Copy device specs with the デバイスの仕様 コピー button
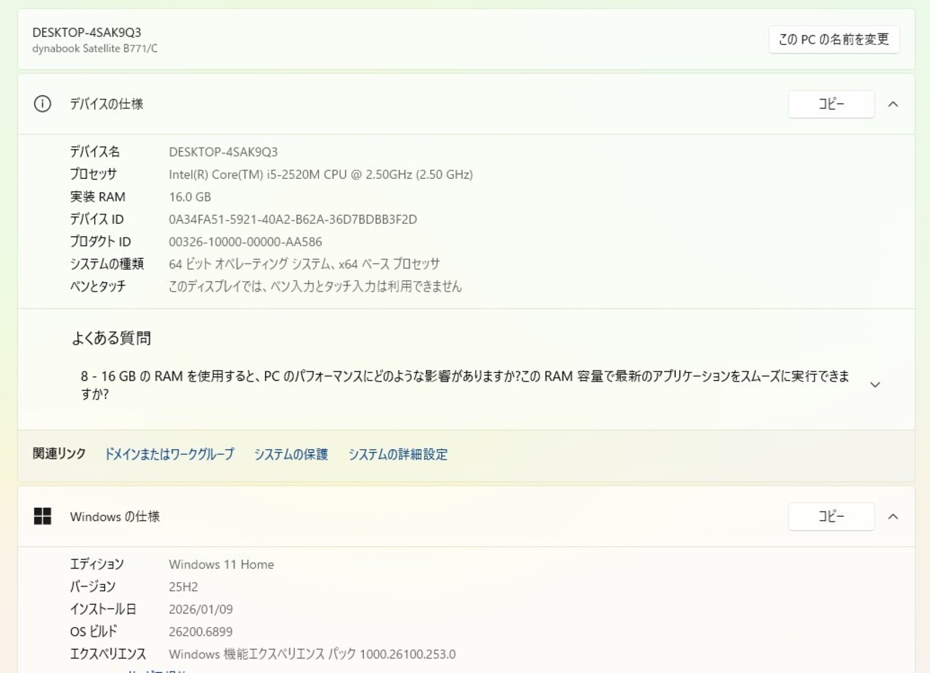Image resolution: width=930 pixels, height=673 pixels. coord(831,104)
